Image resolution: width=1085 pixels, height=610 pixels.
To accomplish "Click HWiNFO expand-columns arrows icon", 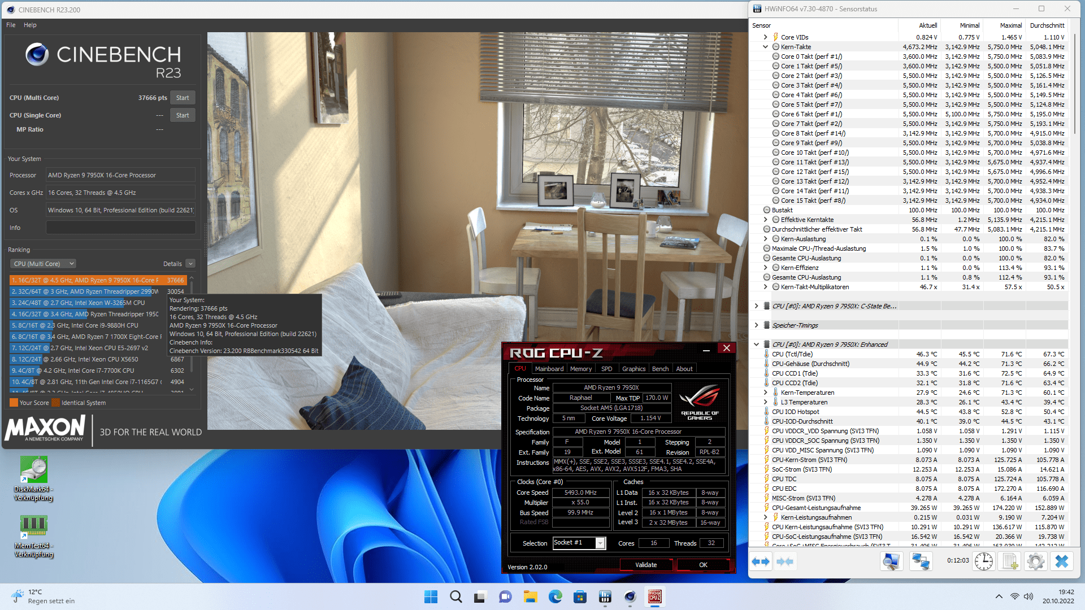I will [761, 561].
